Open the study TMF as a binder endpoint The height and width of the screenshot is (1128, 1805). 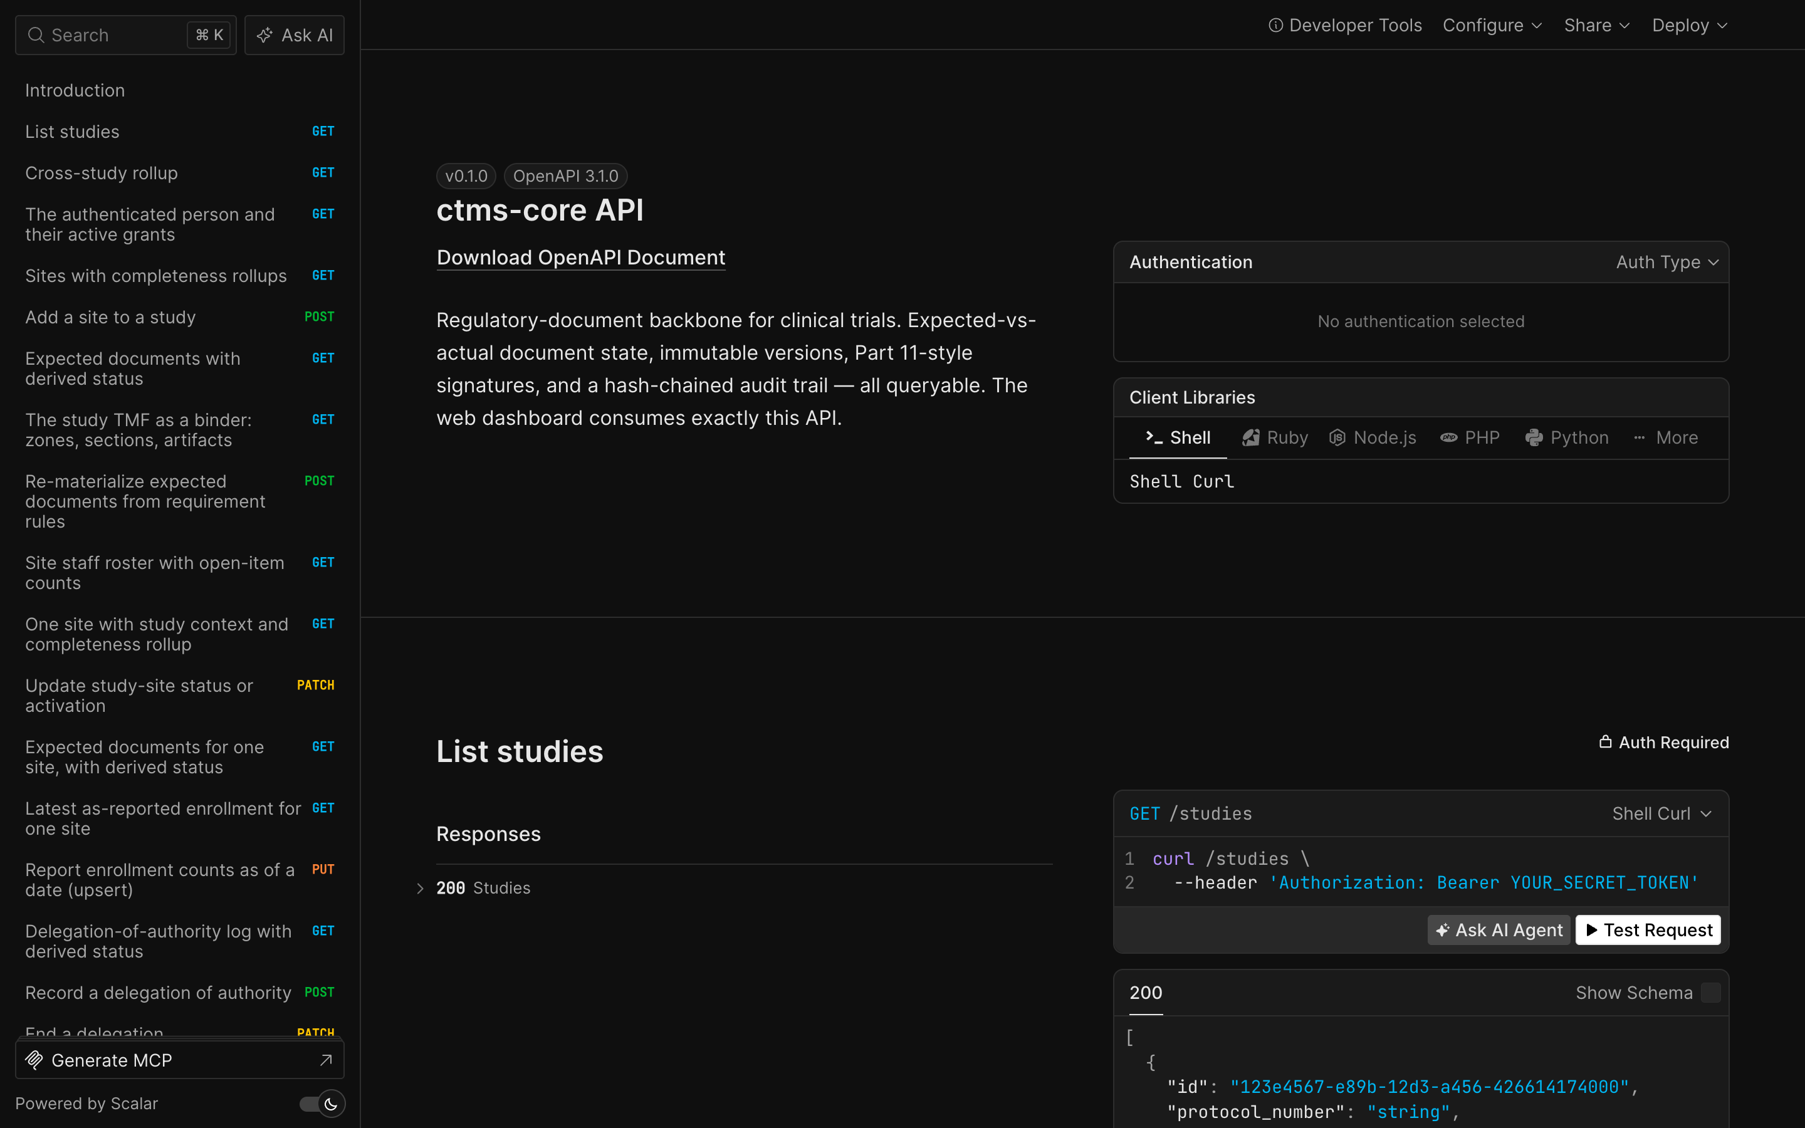coord(180,430)
